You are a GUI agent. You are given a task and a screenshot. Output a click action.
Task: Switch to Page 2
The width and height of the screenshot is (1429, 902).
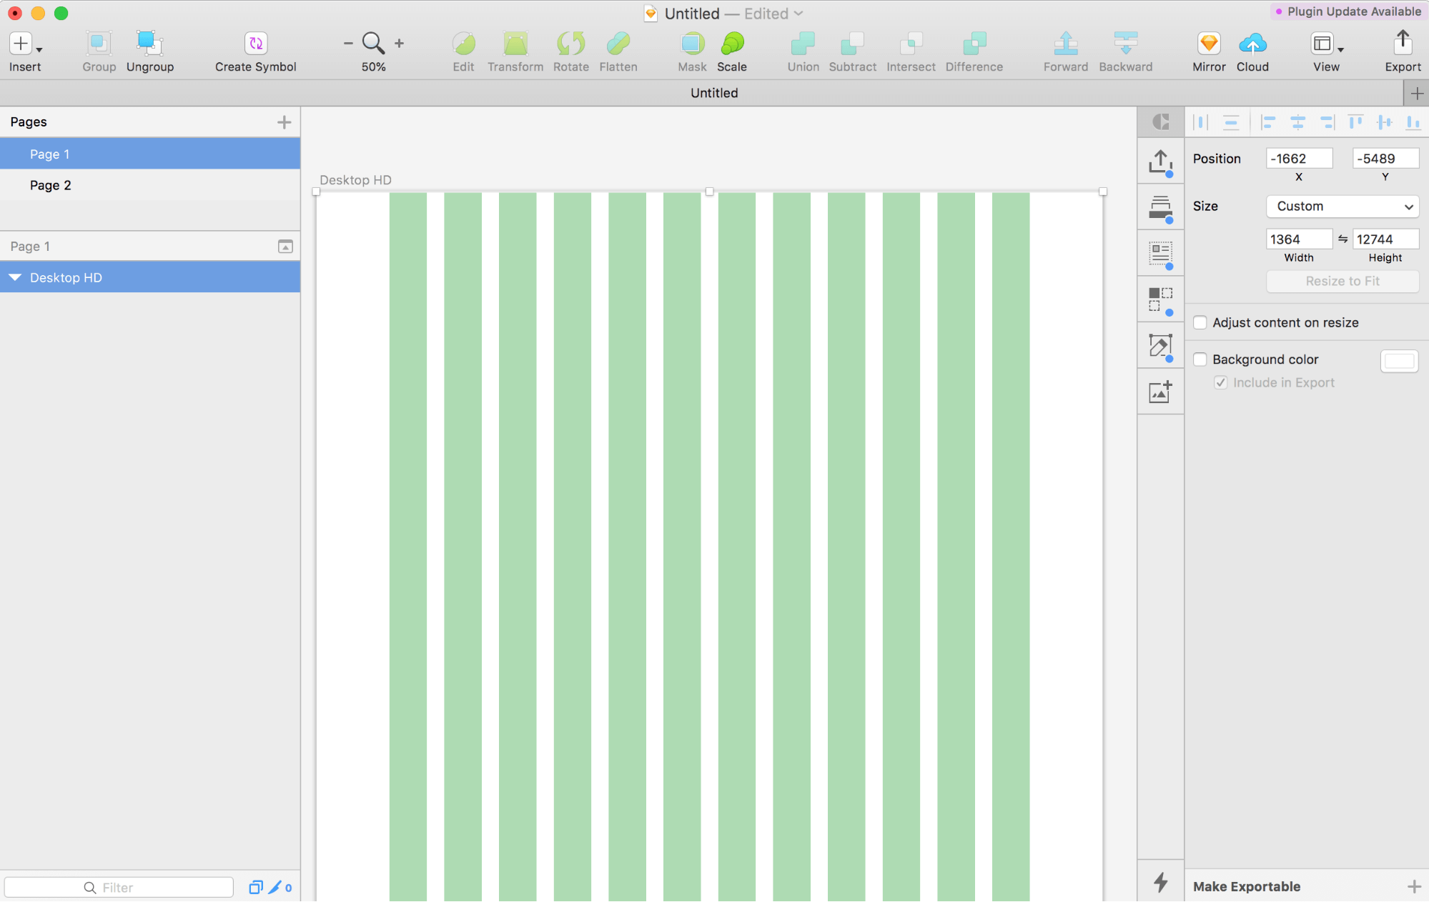pyautogui.click(x=50, y=185)
